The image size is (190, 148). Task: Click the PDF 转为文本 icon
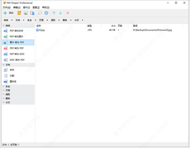(6, 31)
